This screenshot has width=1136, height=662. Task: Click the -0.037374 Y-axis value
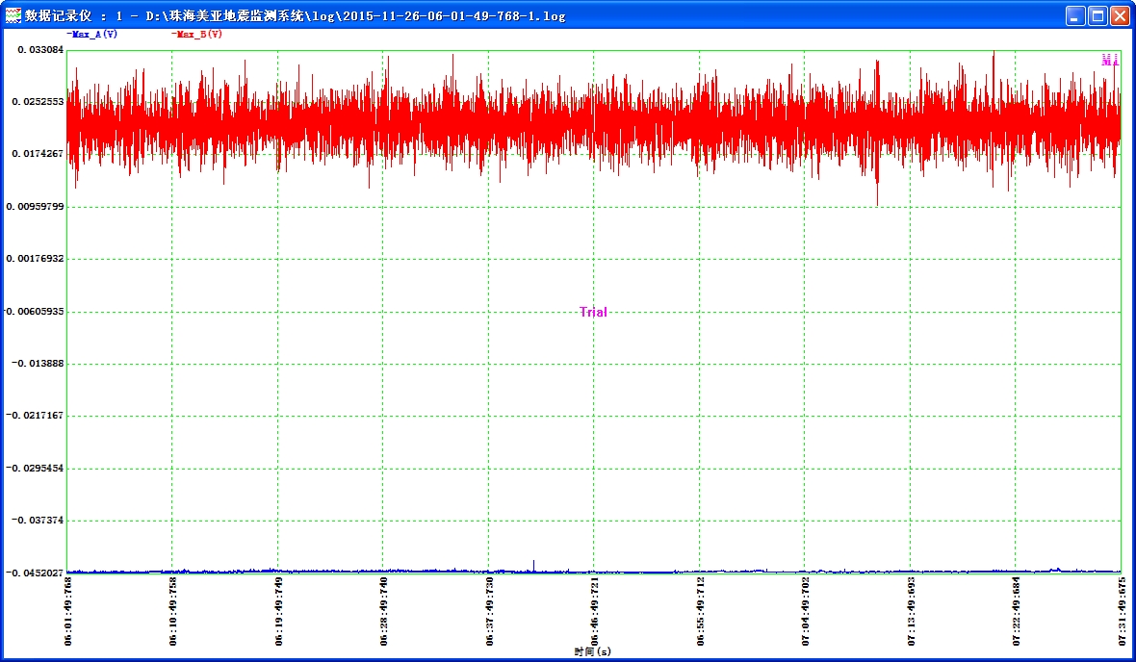38,520
